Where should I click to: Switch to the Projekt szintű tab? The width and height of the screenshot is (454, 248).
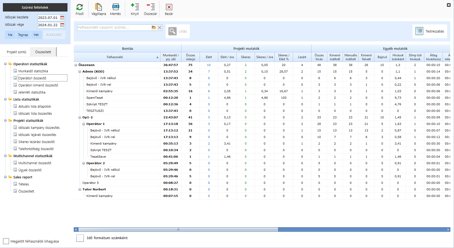17,52
